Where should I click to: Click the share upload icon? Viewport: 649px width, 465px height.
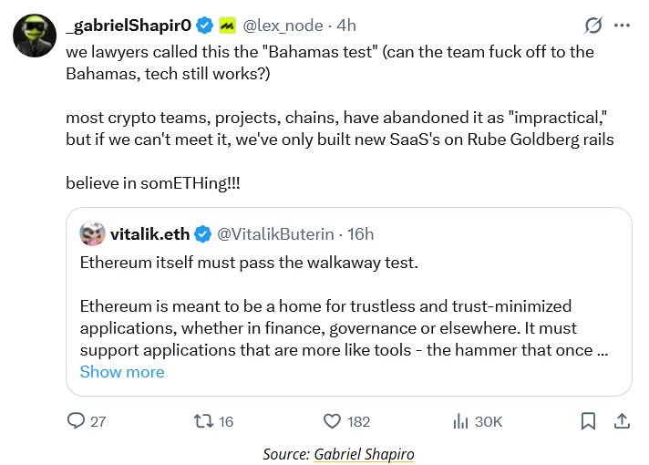click(623, 421)
